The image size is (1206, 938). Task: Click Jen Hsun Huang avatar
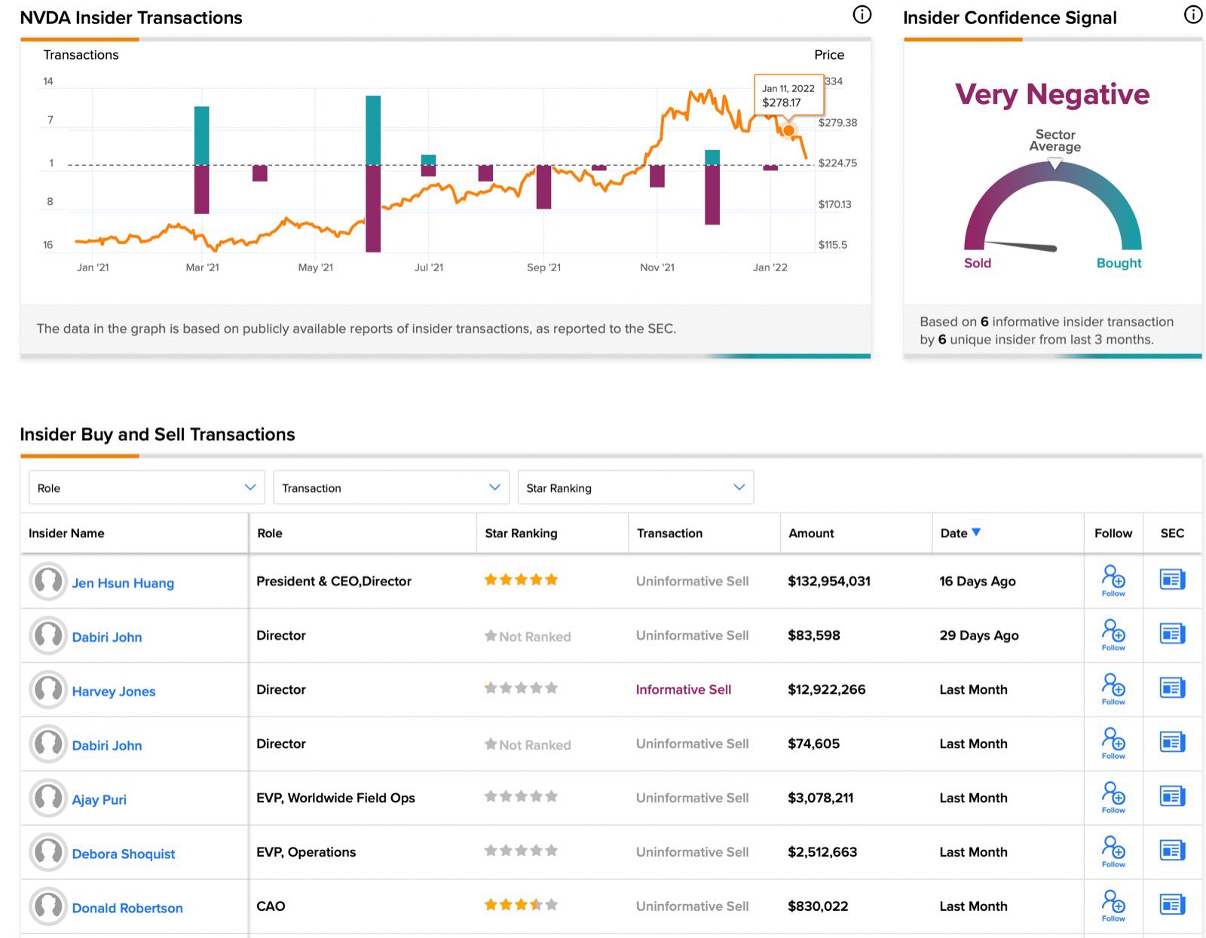point(48,582)
